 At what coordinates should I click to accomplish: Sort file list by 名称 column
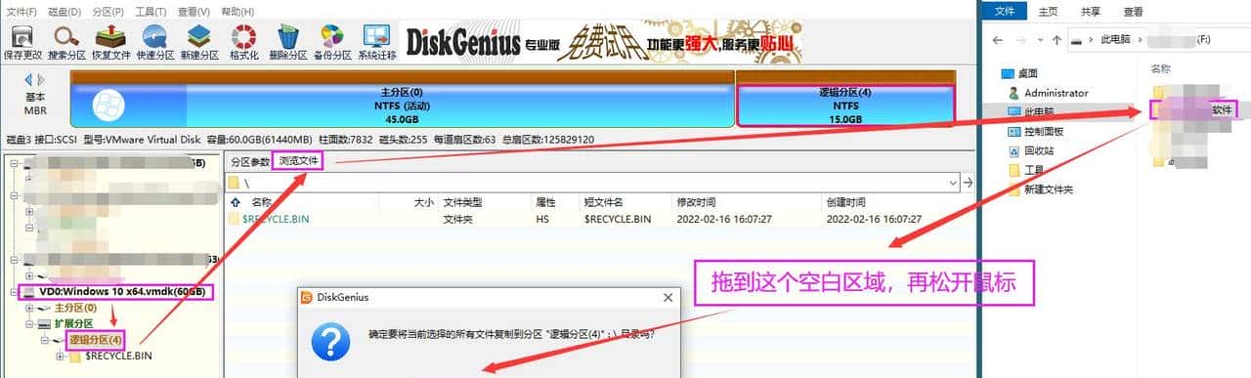262,202
